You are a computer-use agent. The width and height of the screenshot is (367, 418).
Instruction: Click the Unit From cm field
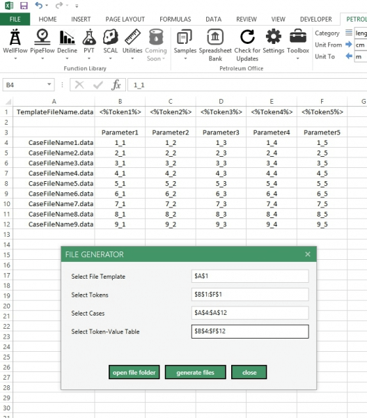click(x=361, y=45)
